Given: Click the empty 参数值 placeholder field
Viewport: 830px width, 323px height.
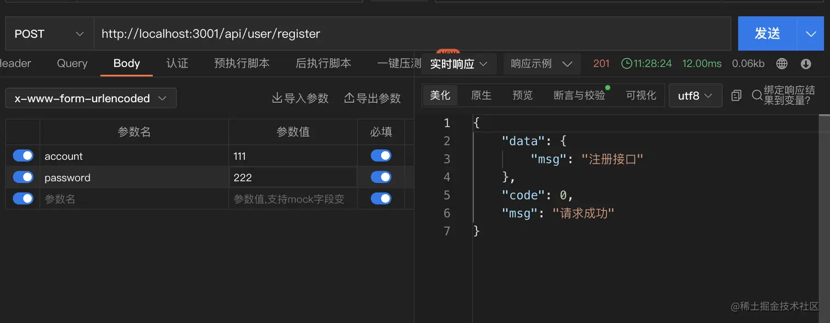Looking at the screenshot, I should (x=293, y=199).
